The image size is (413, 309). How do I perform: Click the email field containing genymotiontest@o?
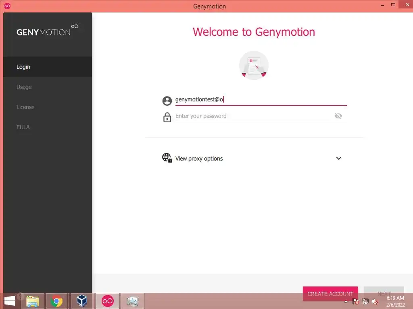261,100
